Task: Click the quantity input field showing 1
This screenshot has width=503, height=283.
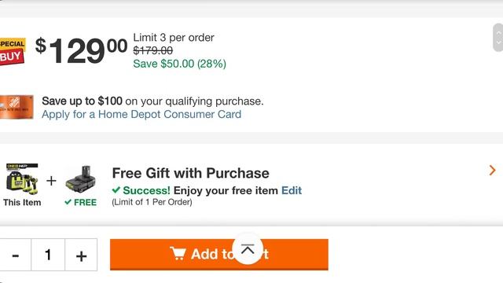Action: [x=48, y=255]
